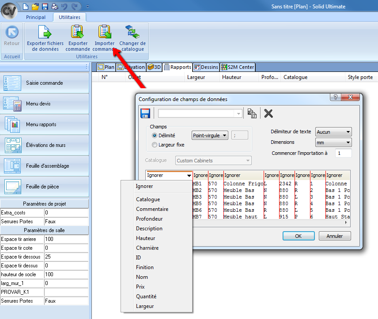
Task: Select the Délimité radio button
Action: (155, 135)
